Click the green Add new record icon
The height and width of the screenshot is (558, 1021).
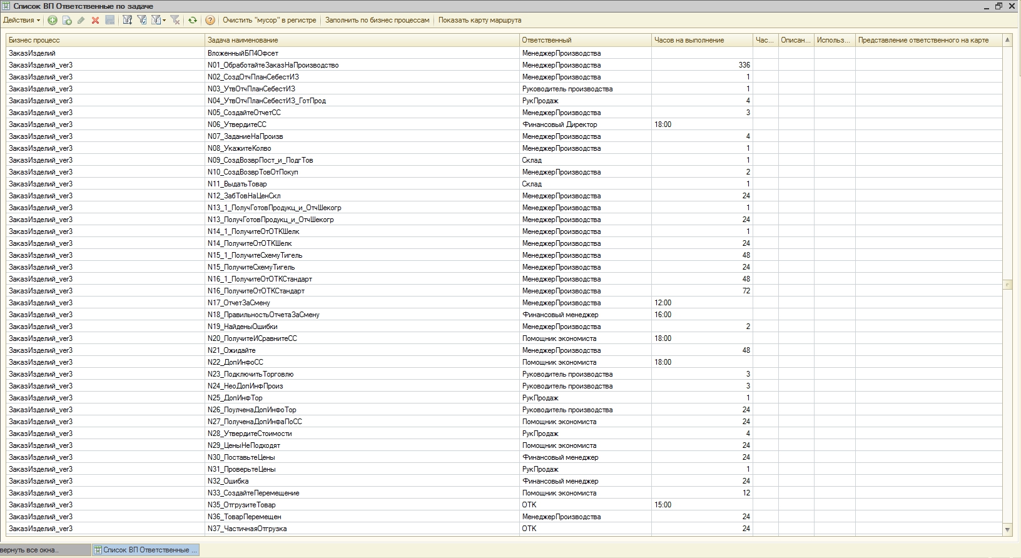(x=53, y=20)
